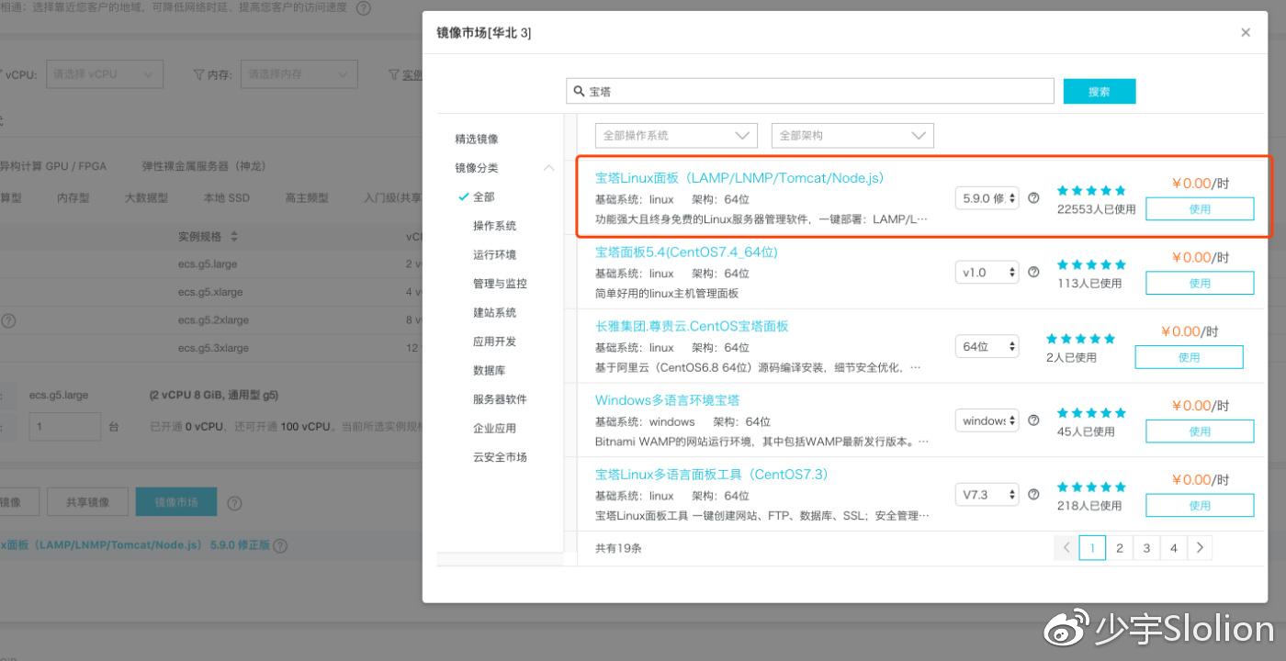Click the help icon beside the 5.9.0 version
This screenshot has width=1286, height=661.
click(1033, 197)
